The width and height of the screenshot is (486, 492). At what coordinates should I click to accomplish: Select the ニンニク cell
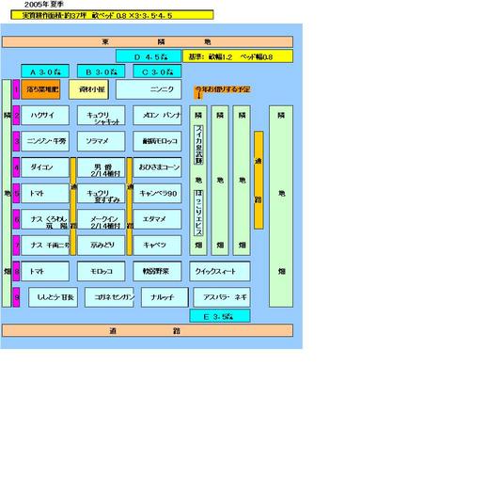[149, 89]
